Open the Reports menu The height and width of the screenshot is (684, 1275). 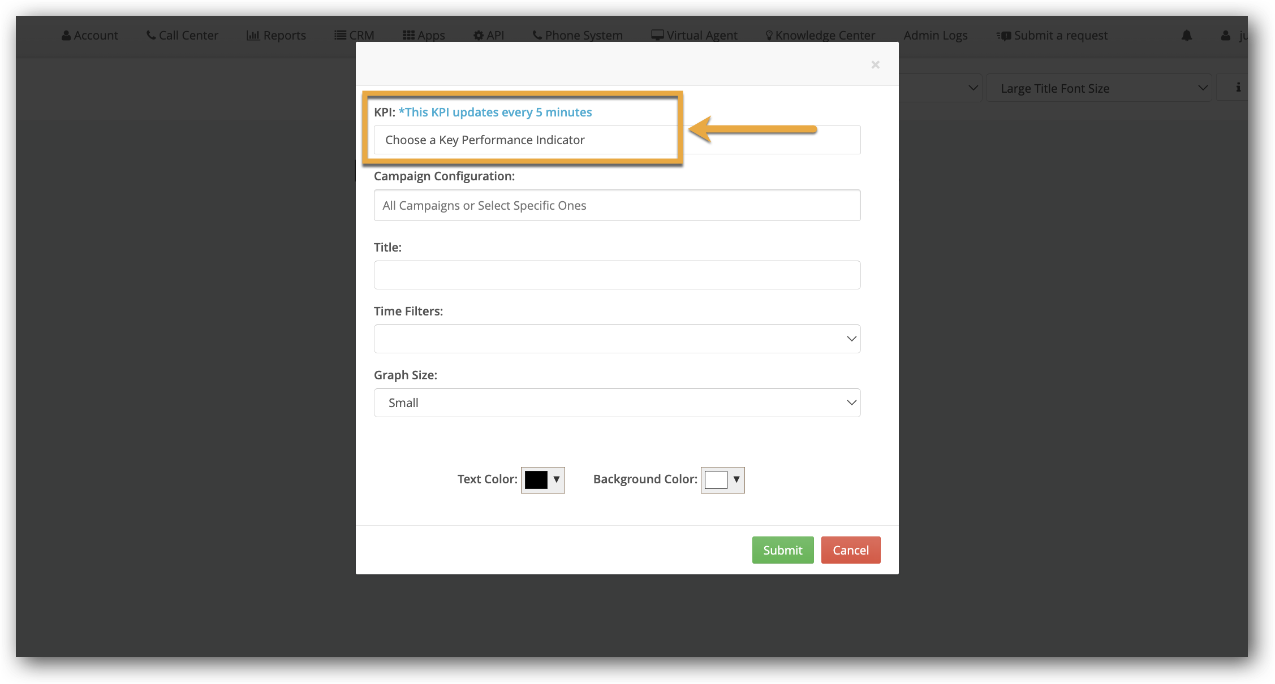click(x=276, y=36)
